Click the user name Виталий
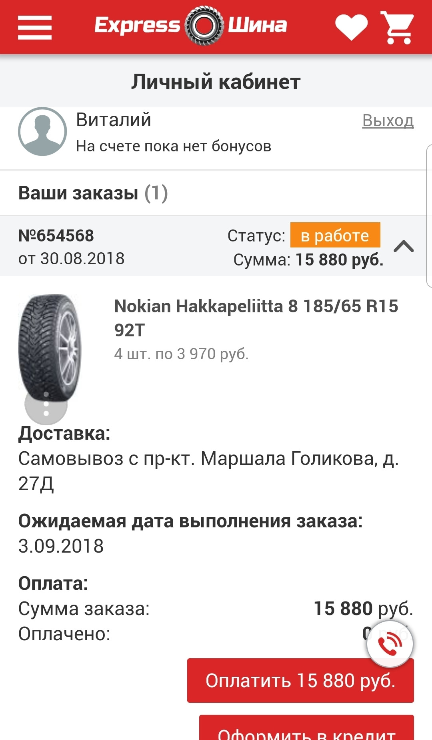The width and height of the screenshot is (432, 740). [x=114, y=120]
